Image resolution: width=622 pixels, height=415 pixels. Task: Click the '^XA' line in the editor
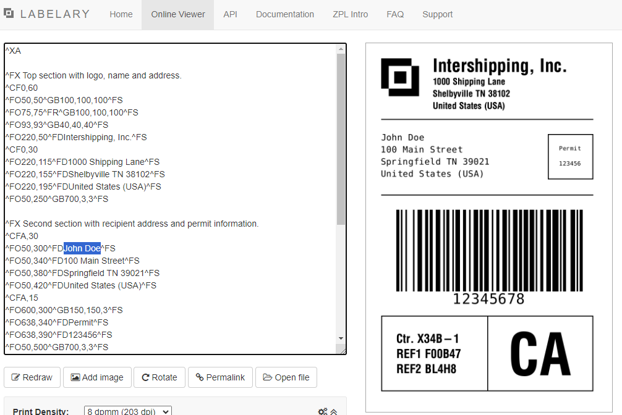click(13, 51)
